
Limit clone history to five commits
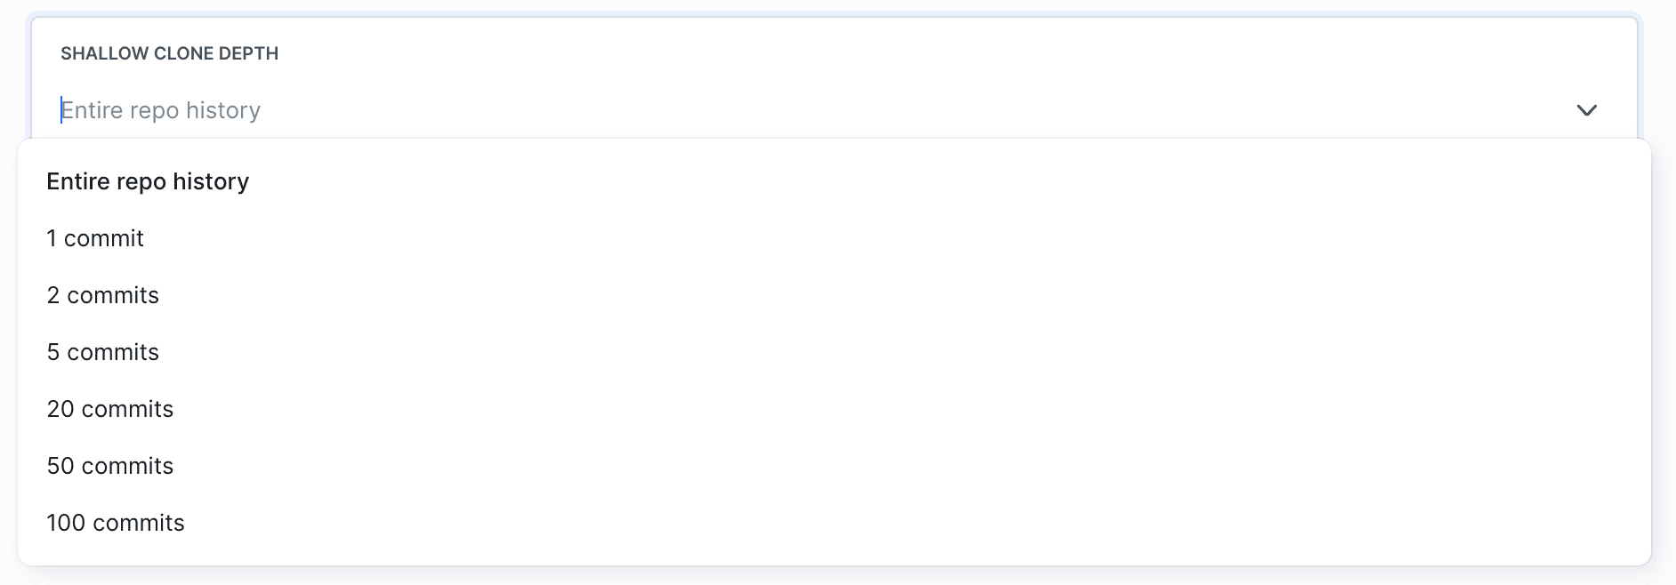[x=103, y=352]
